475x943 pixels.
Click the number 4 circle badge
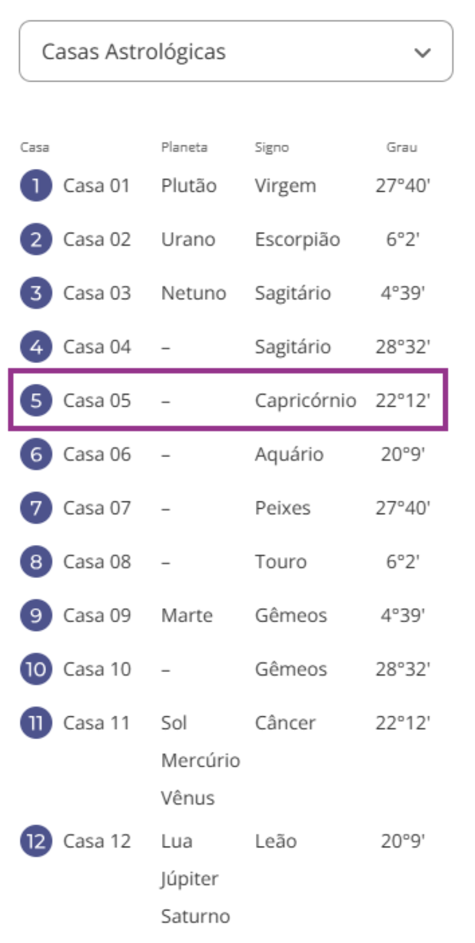[x=36, y=347]
